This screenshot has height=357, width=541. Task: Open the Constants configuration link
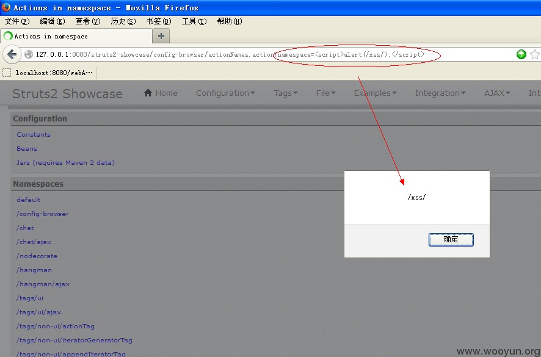coord(34,134)
